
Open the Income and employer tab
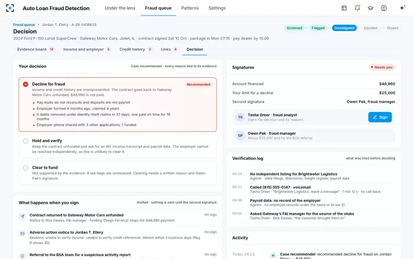(87, 49)
